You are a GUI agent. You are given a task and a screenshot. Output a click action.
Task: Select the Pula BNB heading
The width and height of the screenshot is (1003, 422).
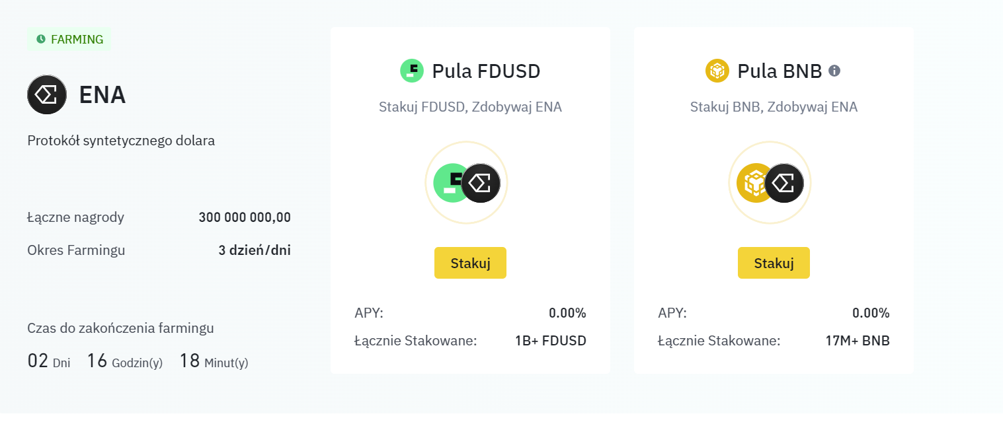click(x=780, y=71)
